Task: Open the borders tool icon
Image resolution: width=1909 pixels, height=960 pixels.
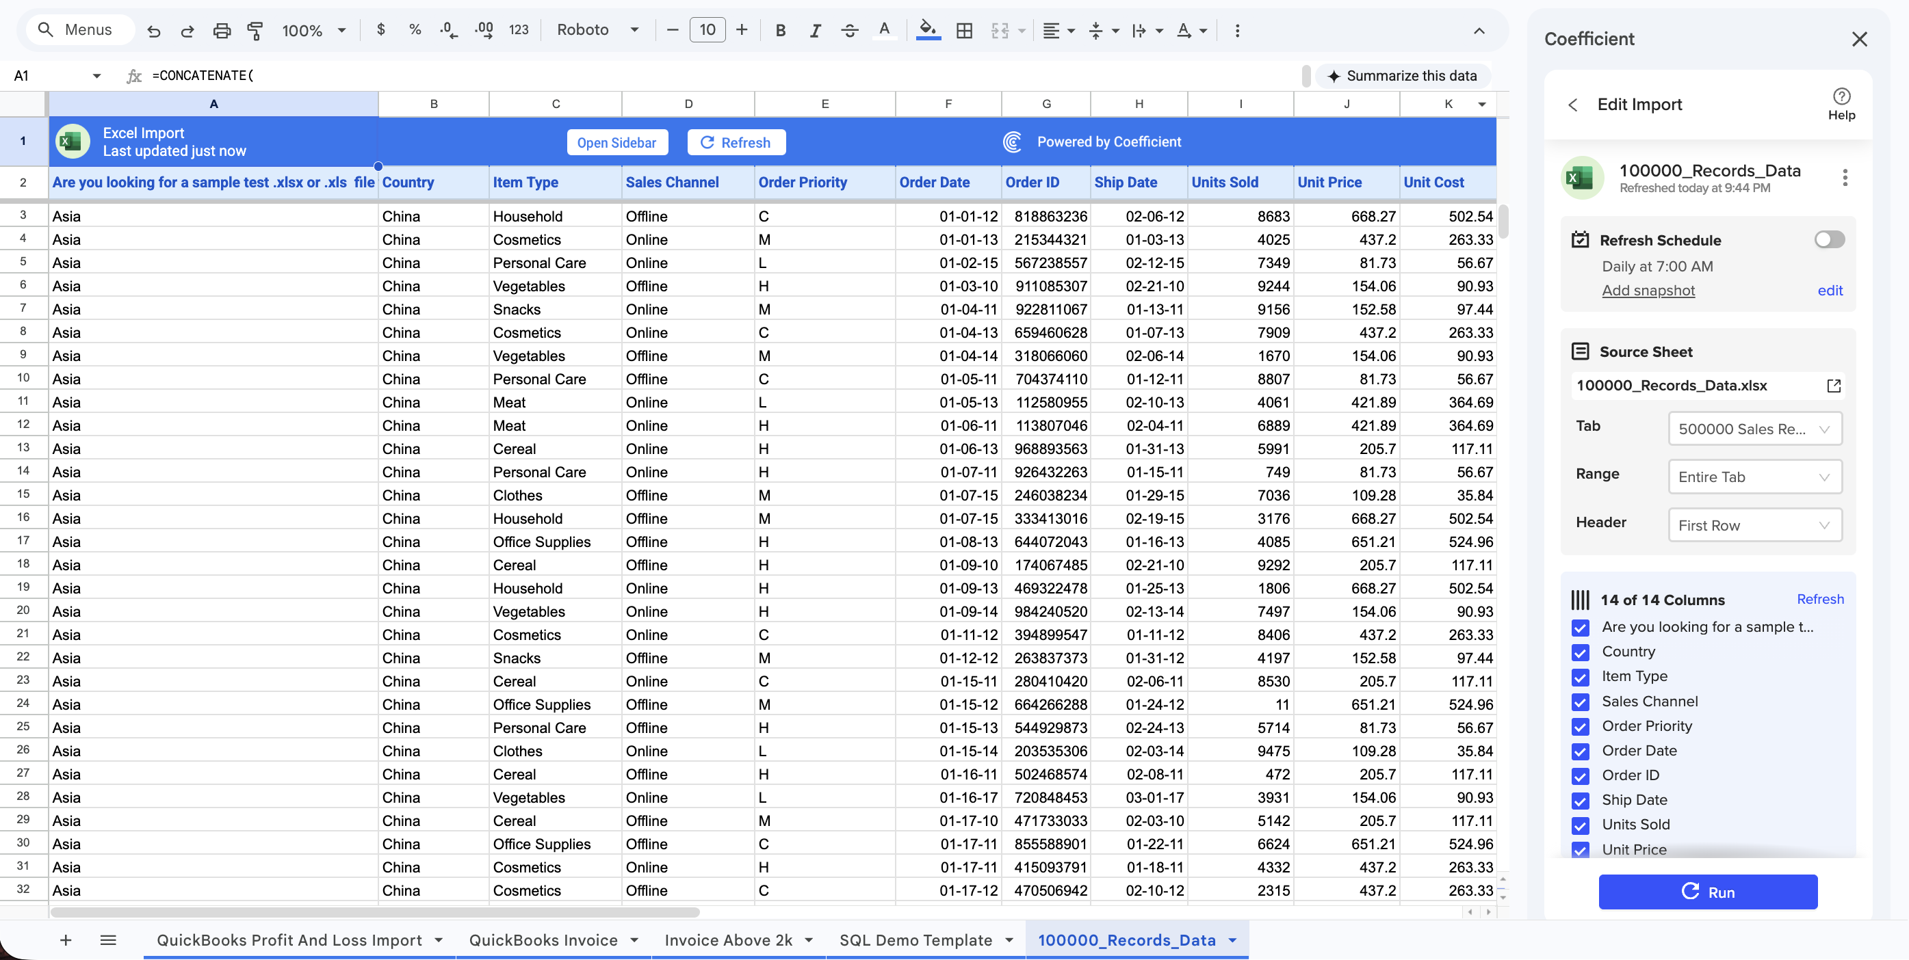Action: pyautogui.click(x=964, y=30)
